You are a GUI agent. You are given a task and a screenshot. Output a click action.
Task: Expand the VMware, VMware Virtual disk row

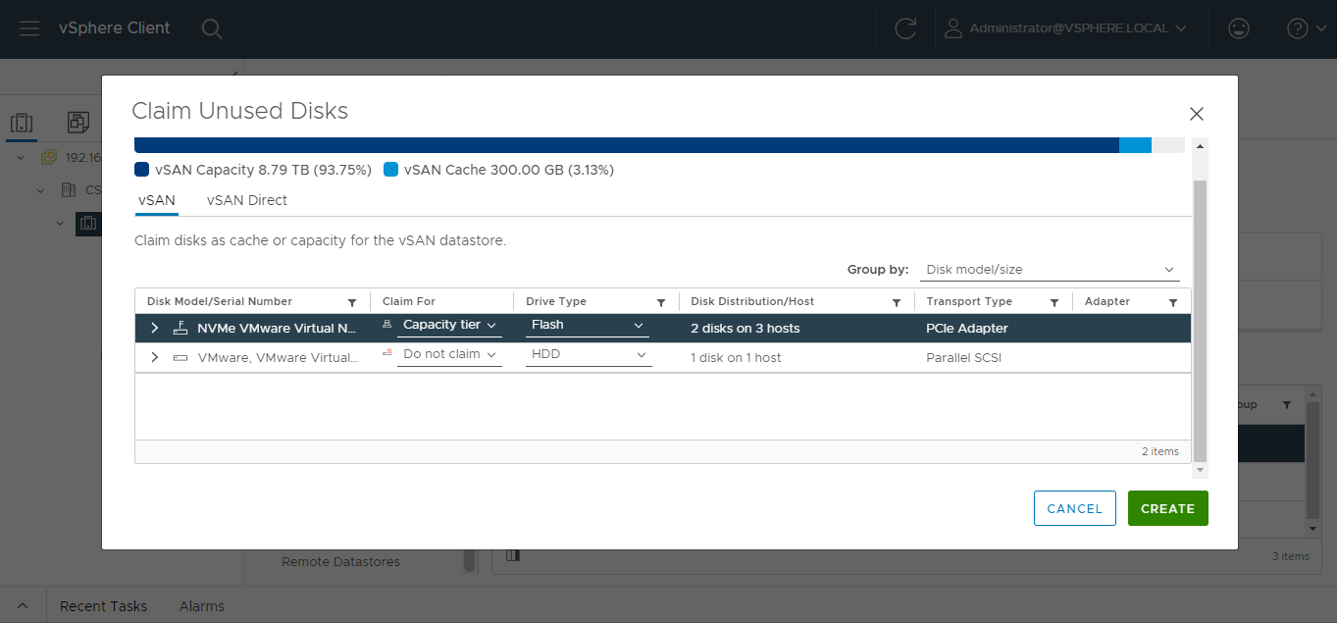click(154, 357)
